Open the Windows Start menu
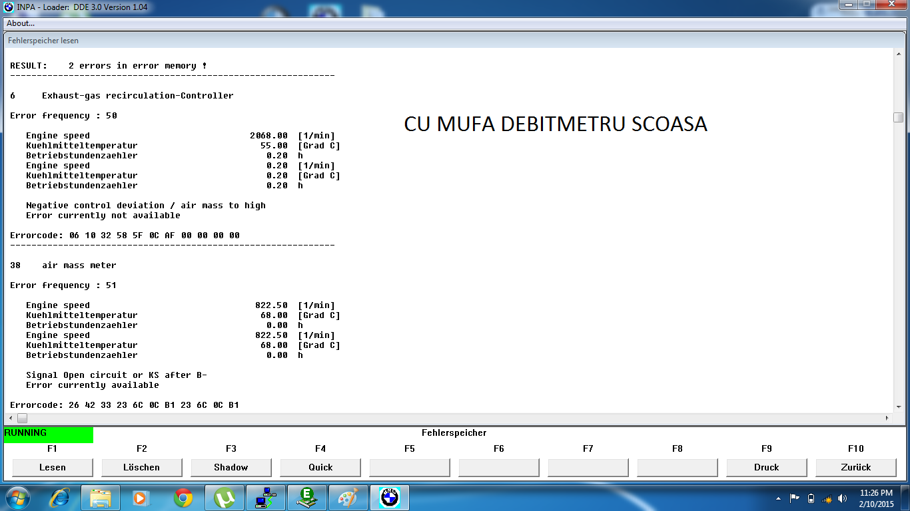 [17, 498]
